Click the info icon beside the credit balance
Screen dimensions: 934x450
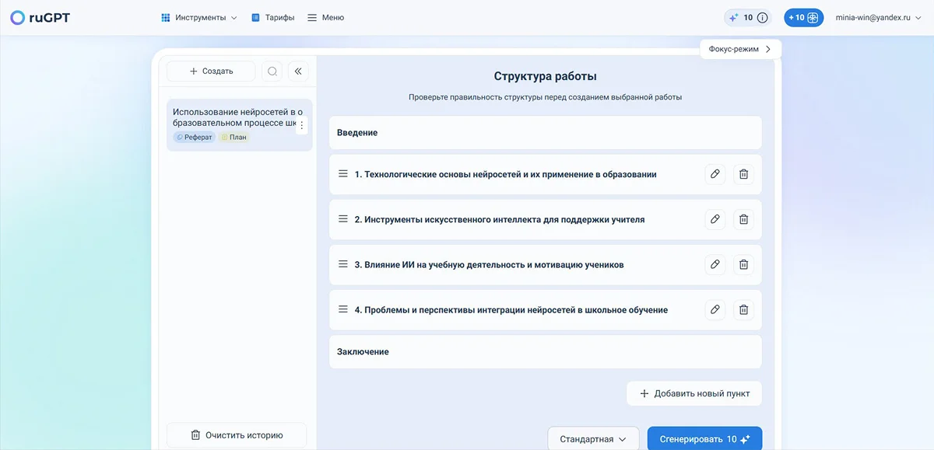pos(762,18)
